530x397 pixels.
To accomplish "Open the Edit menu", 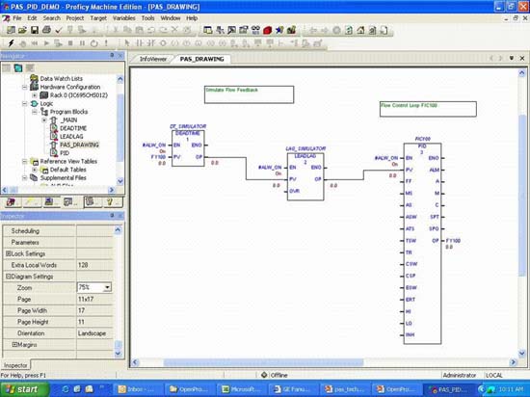I will [32, 18].
